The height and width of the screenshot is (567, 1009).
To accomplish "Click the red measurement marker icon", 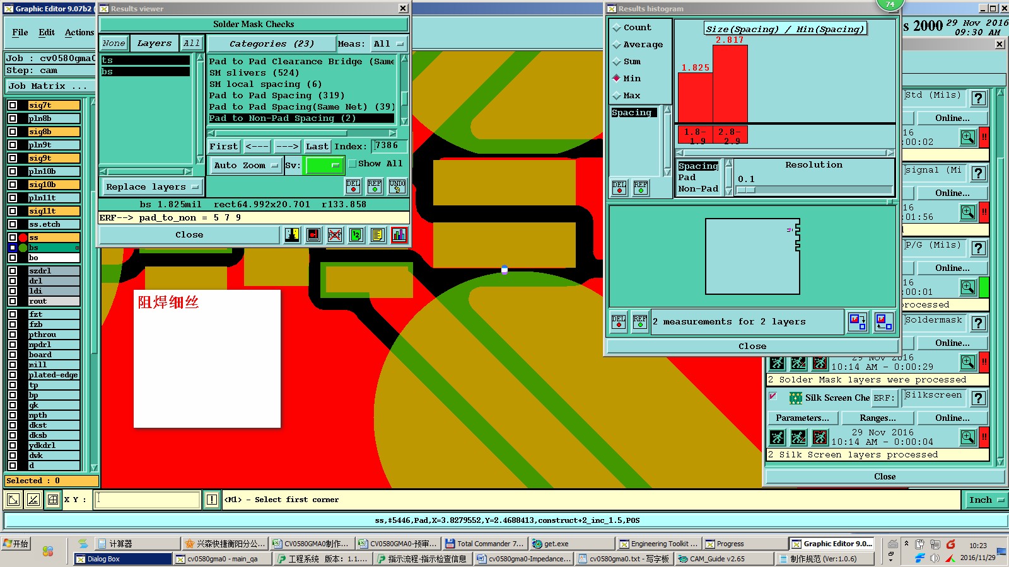I will point(313,235).
